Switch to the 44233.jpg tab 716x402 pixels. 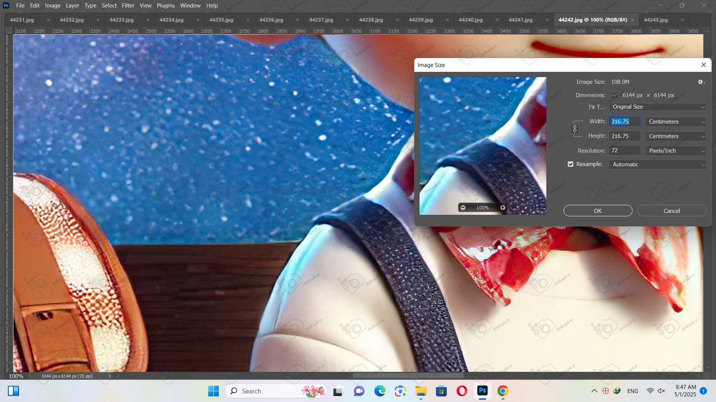122,20
